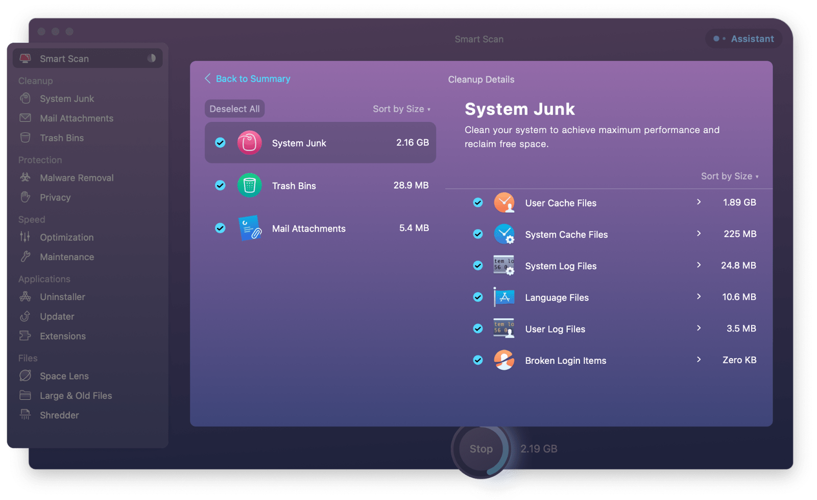Click the Optimization sliders icon
Screen dimensions: 817x500
[25, 237]
